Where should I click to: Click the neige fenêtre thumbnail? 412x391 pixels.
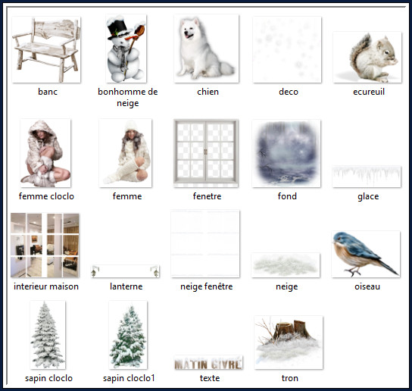point(205,243)
